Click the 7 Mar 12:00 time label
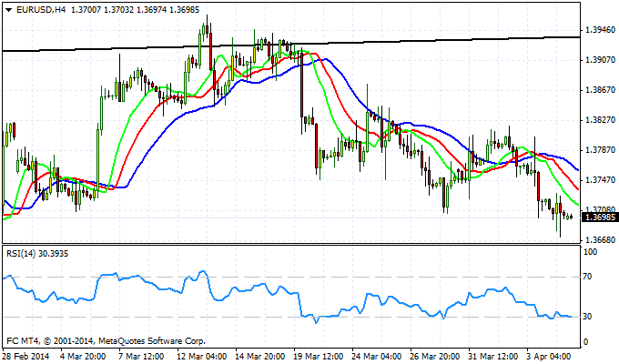 (141, 356)
